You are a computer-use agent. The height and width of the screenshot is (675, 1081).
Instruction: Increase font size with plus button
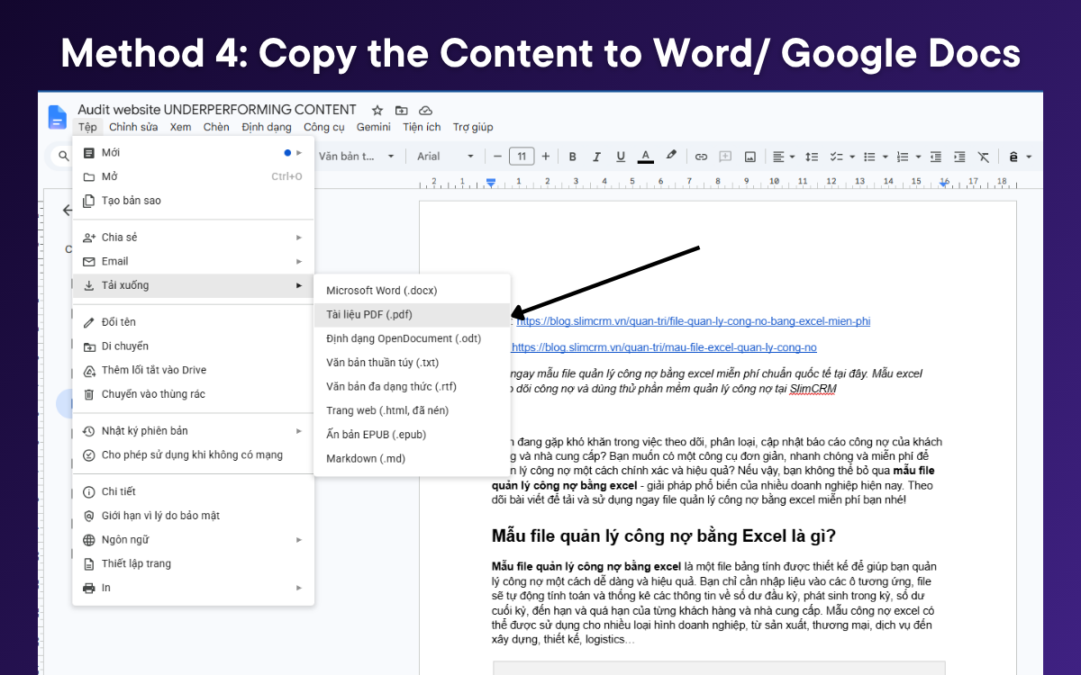(545, 157)
